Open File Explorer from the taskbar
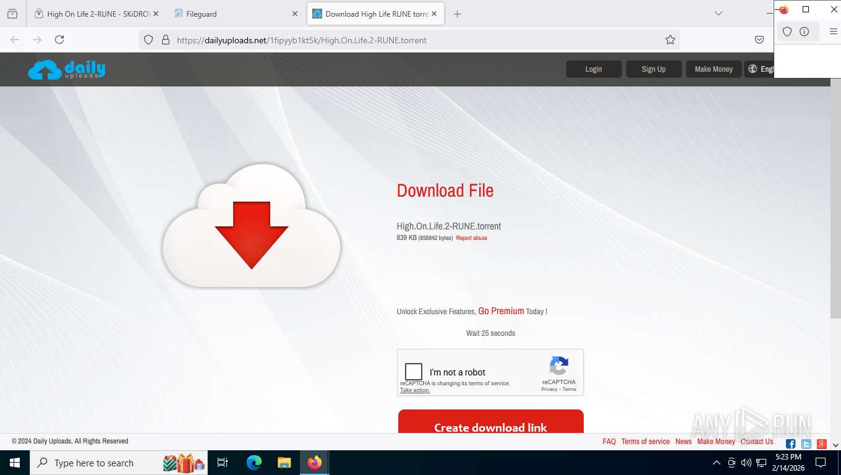 click(x=284, y=463)
